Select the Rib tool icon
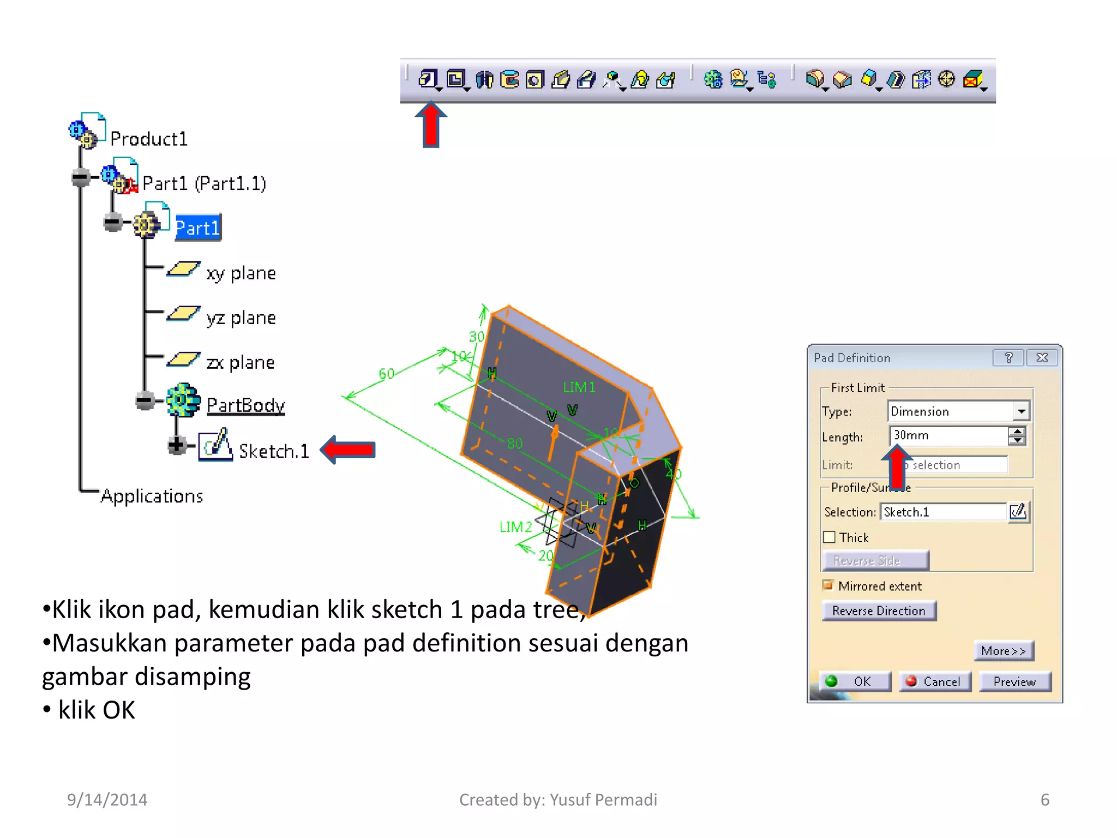Image resolution: width=1117 pixels, height=838 pixels. 561,80
